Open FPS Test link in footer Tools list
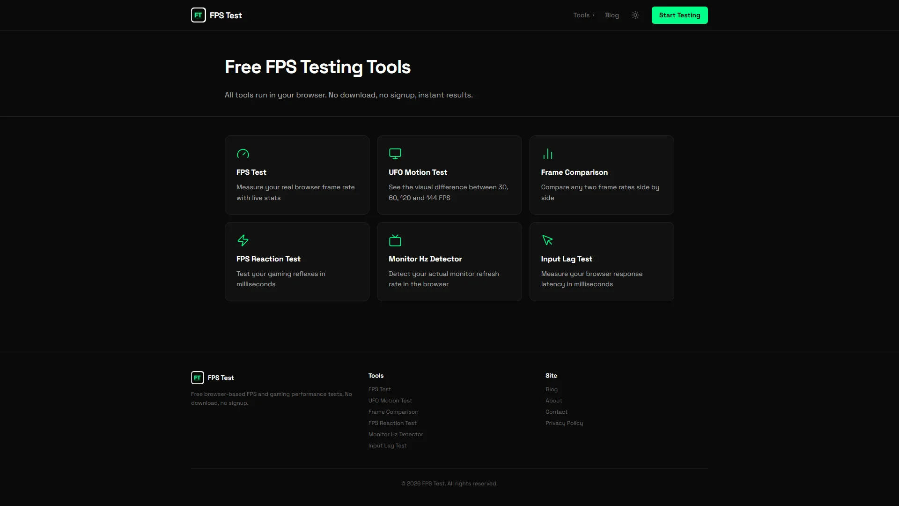 379,389
